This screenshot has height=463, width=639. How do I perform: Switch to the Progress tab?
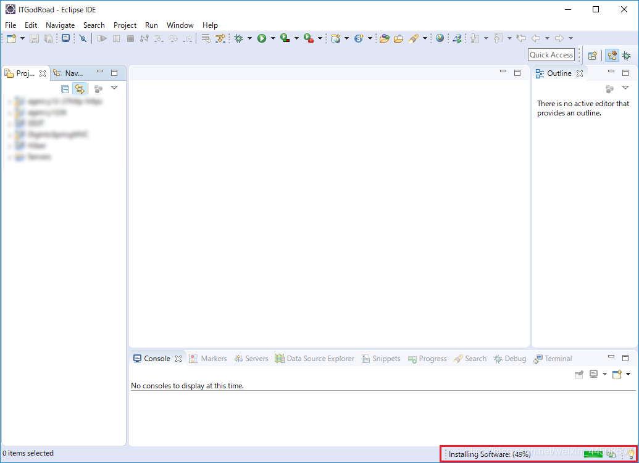point(427,359)
